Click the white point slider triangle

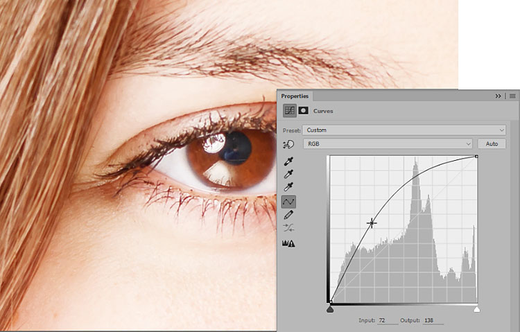point(476,309)
